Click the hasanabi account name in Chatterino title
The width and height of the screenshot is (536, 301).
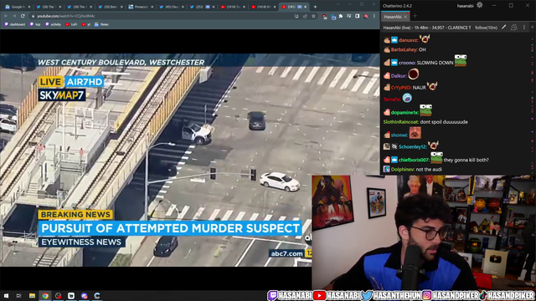(x=465, y=6)
